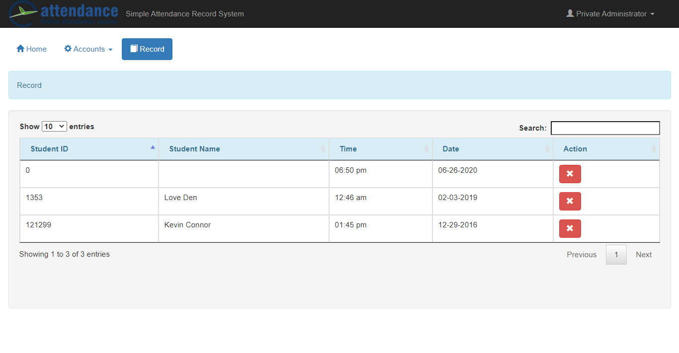Click the user silhouette icon in the top bar
Image resolution: width=679 pixels, height=353 pixels.
[570, 13]
